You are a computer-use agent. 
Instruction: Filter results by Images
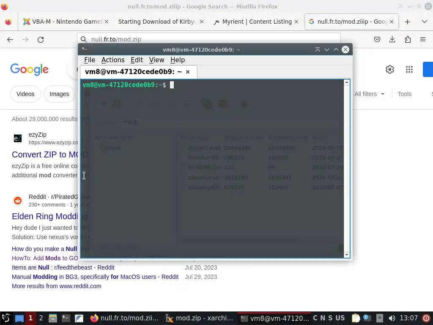[59, 94]
